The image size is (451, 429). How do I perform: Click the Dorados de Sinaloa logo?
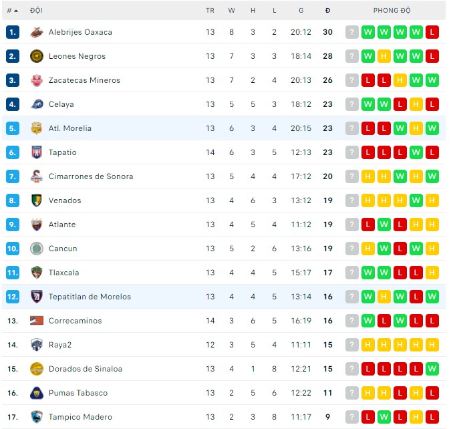coord(37,369)
